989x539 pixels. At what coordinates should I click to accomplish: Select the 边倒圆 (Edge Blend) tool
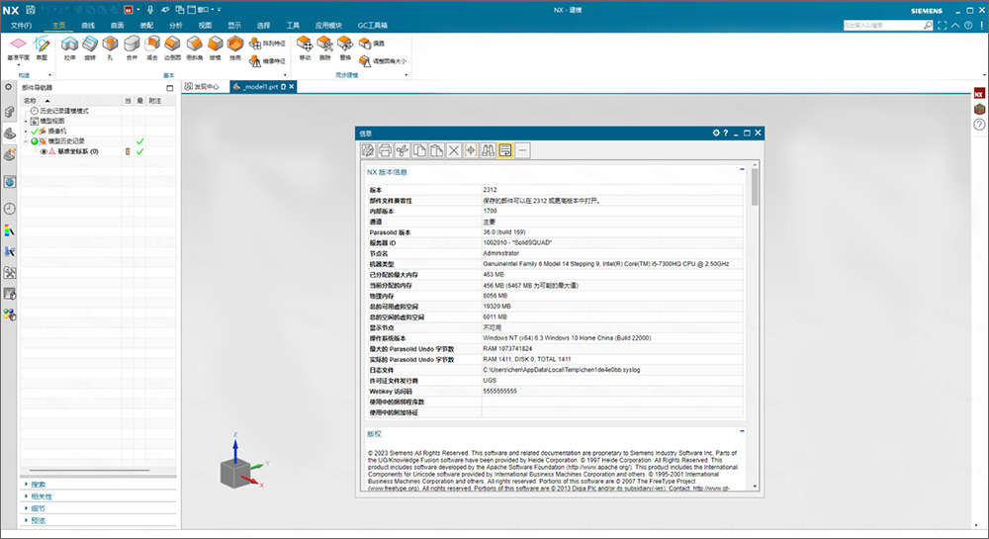pyautogui.click(x=172, y=45)
